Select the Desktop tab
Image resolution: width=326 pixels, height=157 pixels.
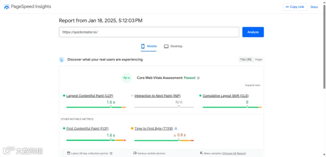point(173,46)
